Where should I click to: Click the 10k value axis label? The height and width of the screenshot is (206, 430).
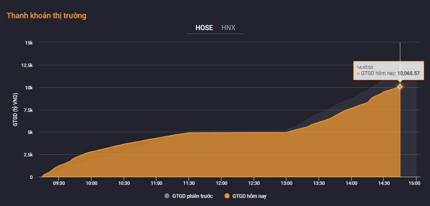coord(29,88)
